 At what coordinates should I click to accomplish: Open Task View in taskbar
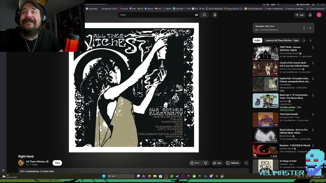coord(138,176)
